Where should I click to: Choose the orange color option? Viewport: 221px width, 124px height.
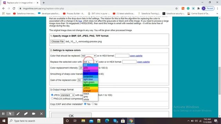click(90, 91)
